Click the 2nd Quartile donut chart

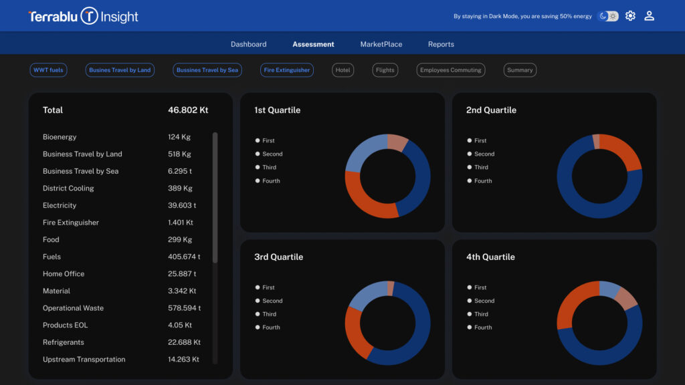[x=599, y=176]
